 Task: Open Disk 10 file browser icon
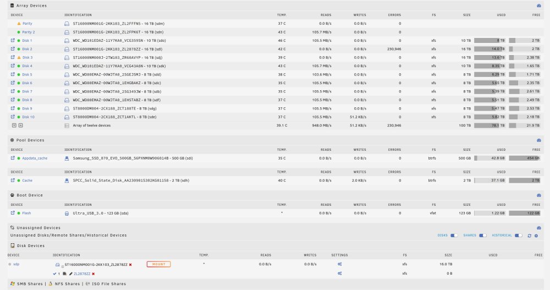(13, 117)
